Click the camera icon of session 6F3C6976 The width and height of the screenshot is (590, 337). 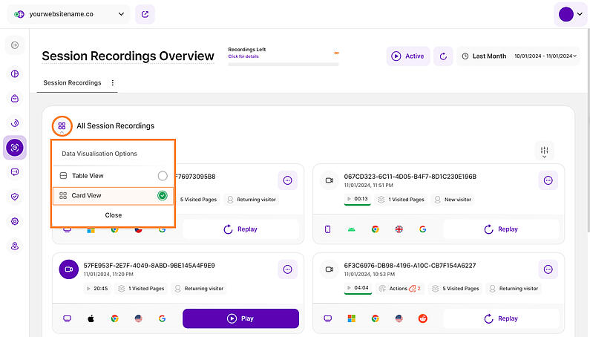tap(330, 269)
